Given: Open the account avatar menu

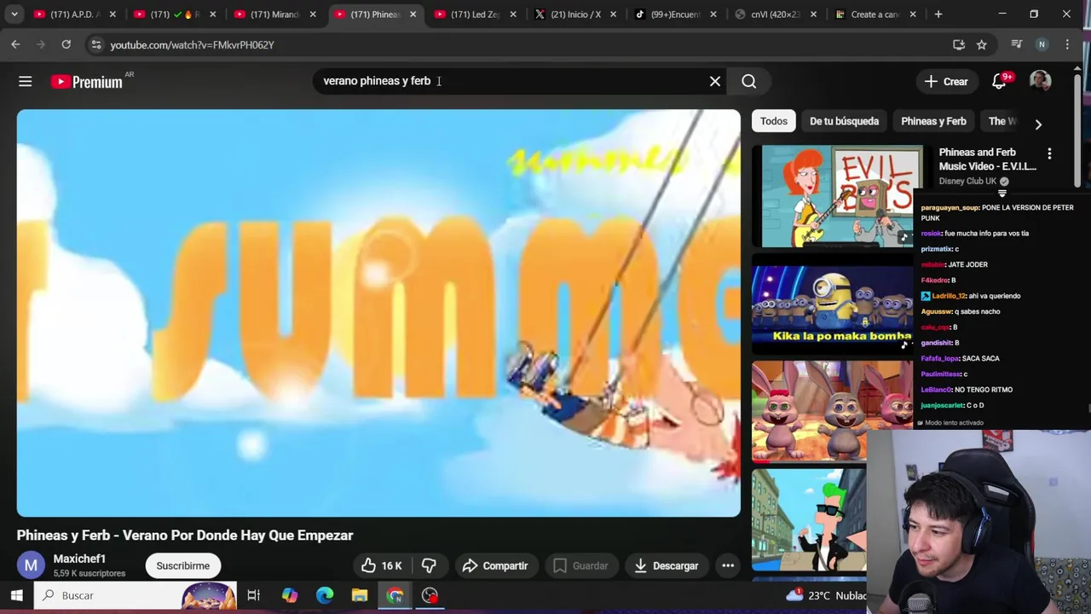Looking at the screenshot, I should [1040, 81].
